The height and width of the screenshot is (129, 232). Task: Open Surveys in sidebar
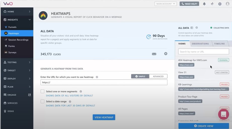17,52
